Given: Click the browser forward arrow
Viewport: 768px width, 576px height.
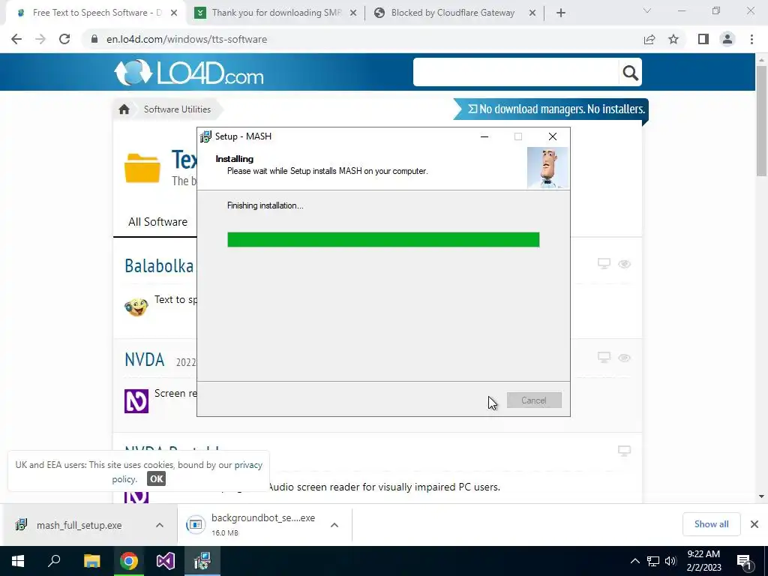Looking at the screenshot, I should click(x=40, y=39).
